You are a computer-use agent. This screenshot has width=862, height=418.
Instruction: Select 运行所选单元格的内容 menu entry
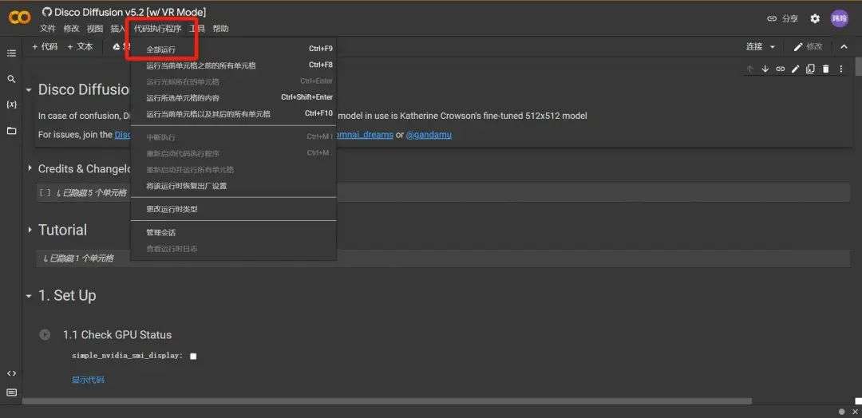pos(234,98)
